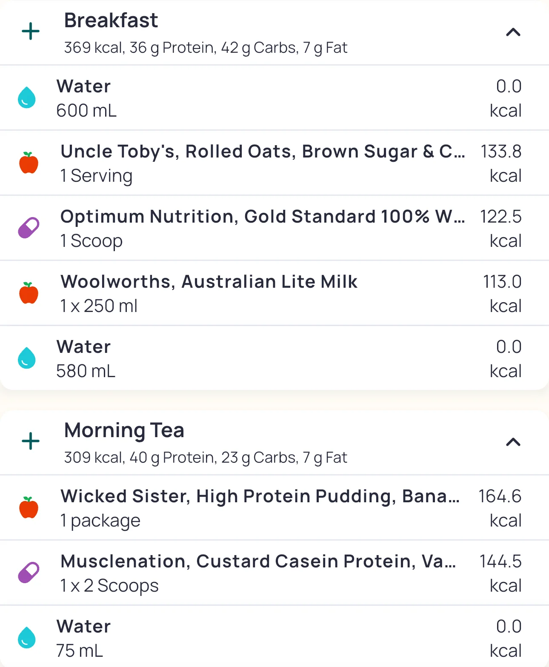This screenshot has height=667, width=549.
Task: Tap the plus icon beside Breakfast
Action: (31, 32)
